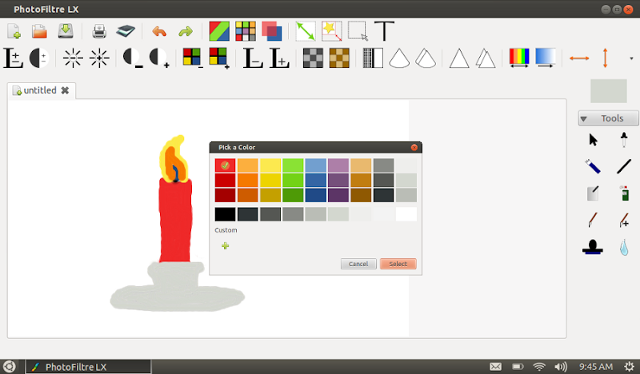640x374 pixels.
Task: Click the New document icon
Action: tap(14, 31)
